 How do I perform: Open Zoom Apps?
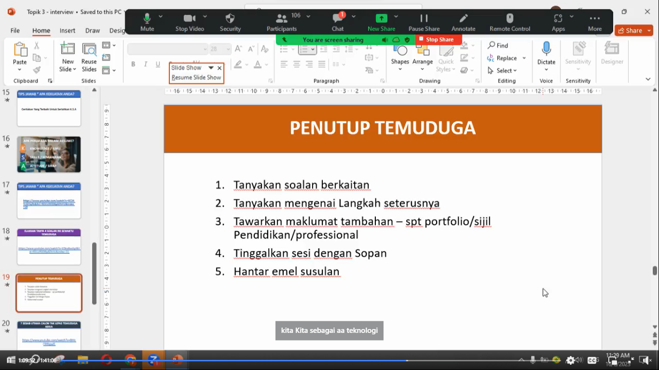click(x=558, y=23)
